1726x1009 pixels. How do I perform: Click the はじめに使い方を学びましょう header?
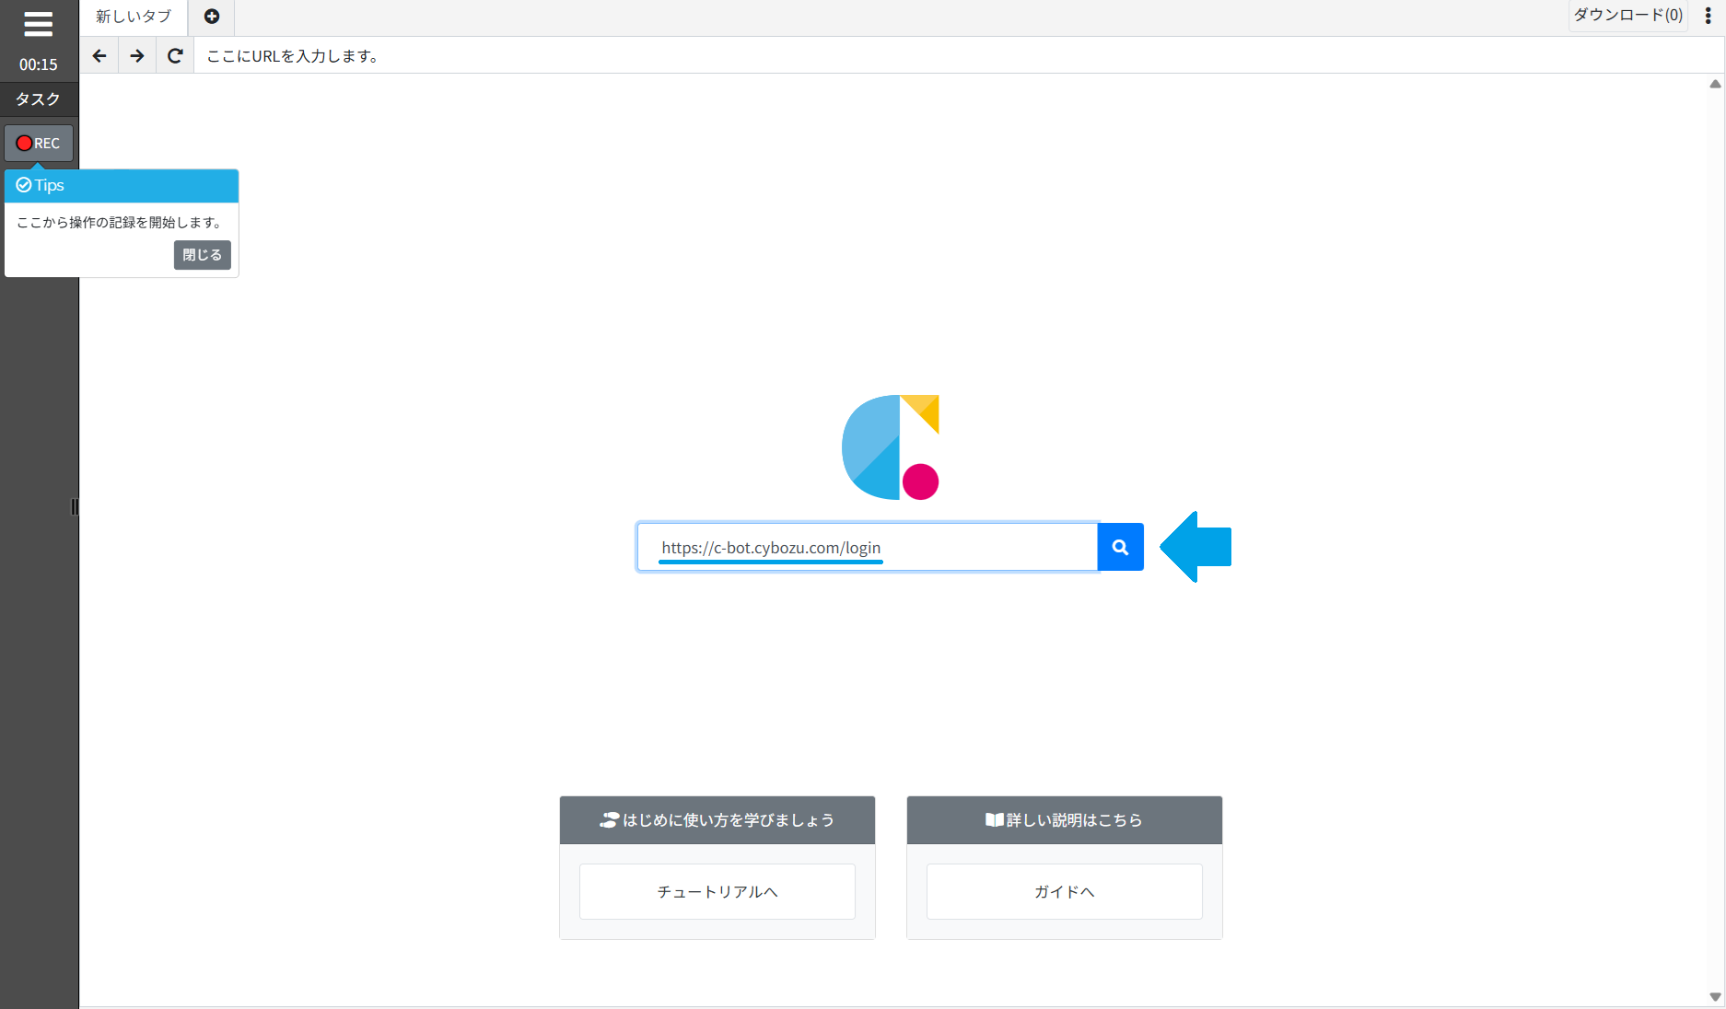coord(717,820)
